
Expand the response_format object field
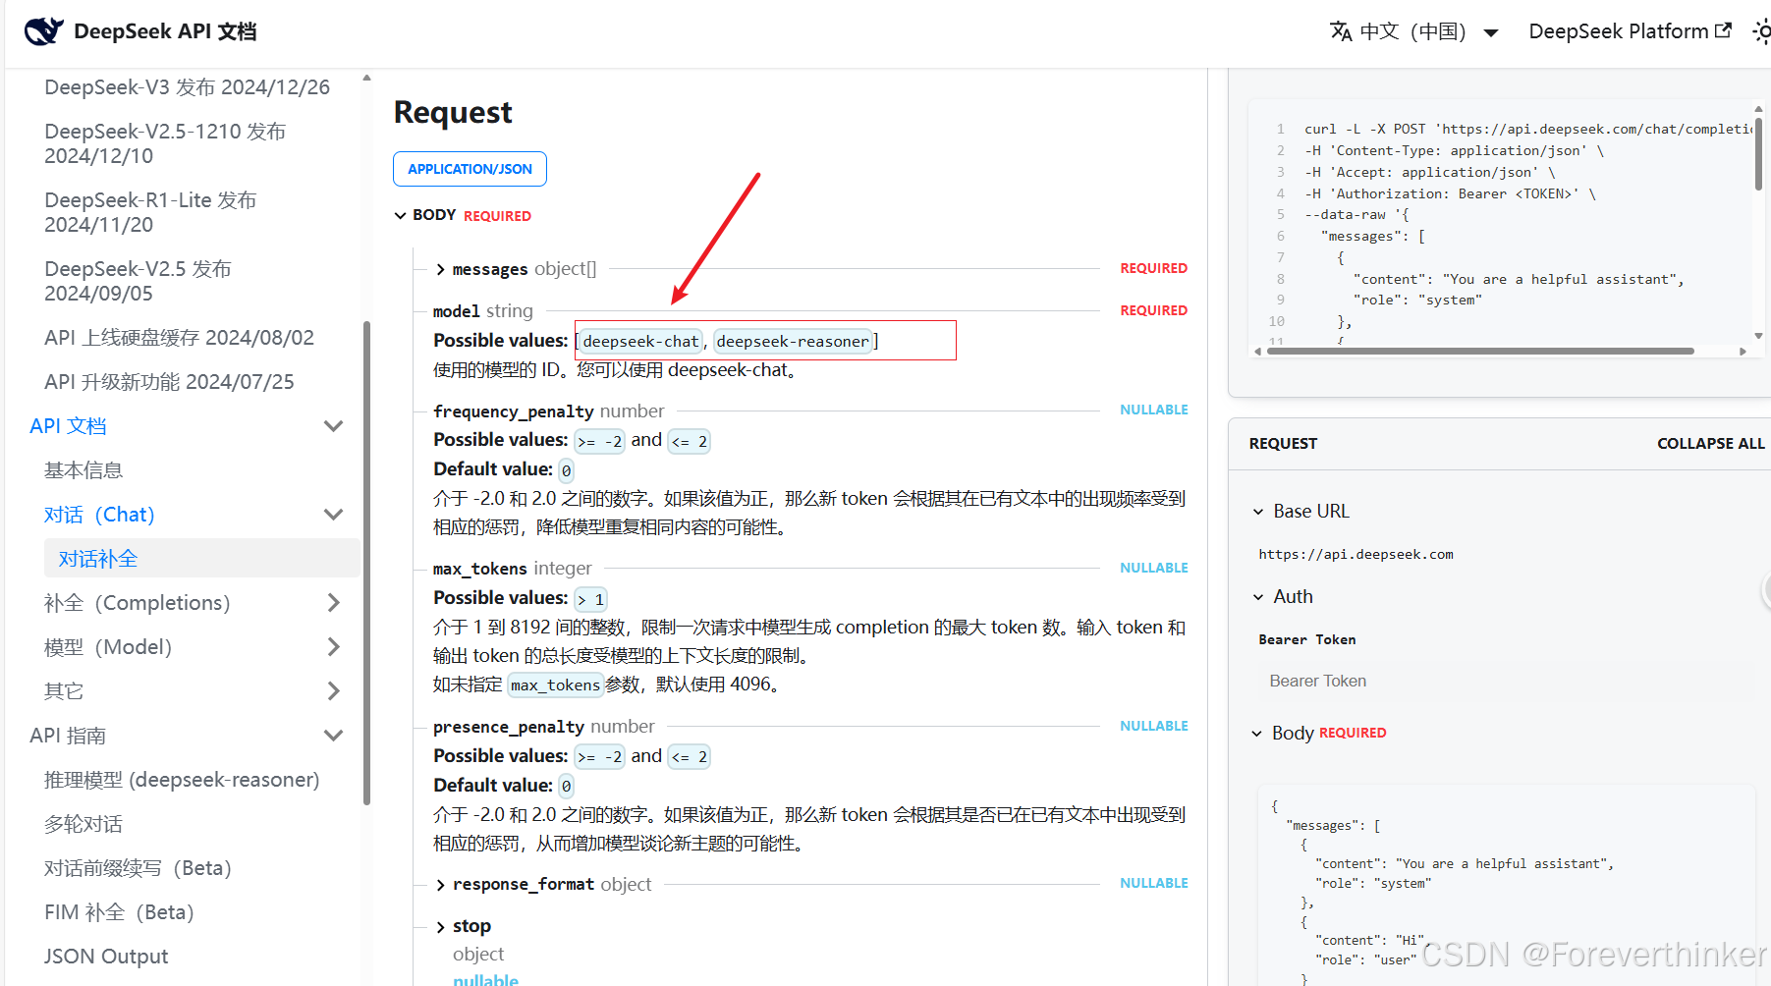click(x=441, y=885)
